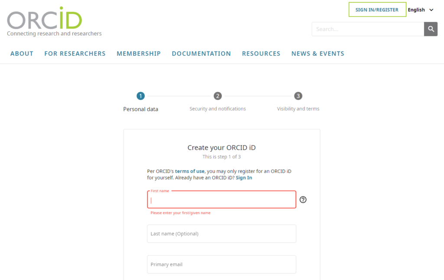
Task: Open the NEWS & EVENTS menu
Action: (318, 54)
